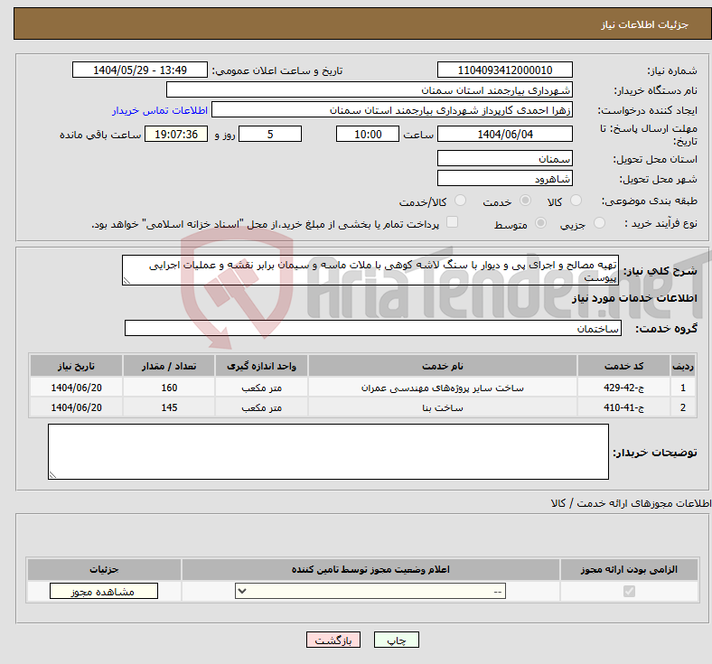Click the delivery province field سمنان

click(x=504, y=158)
